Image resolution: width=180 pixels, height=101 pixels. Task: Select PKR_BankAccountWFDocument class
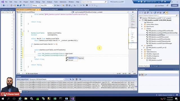pos(158,37)
